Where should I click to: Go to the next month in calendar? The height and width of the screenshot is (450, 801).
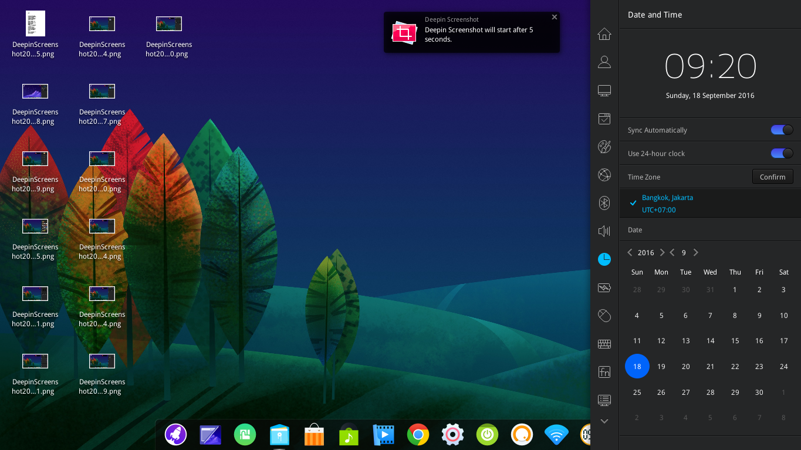pos(695,252)
